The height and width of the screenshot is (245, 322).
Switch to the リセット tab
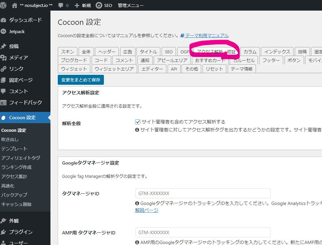214,69
